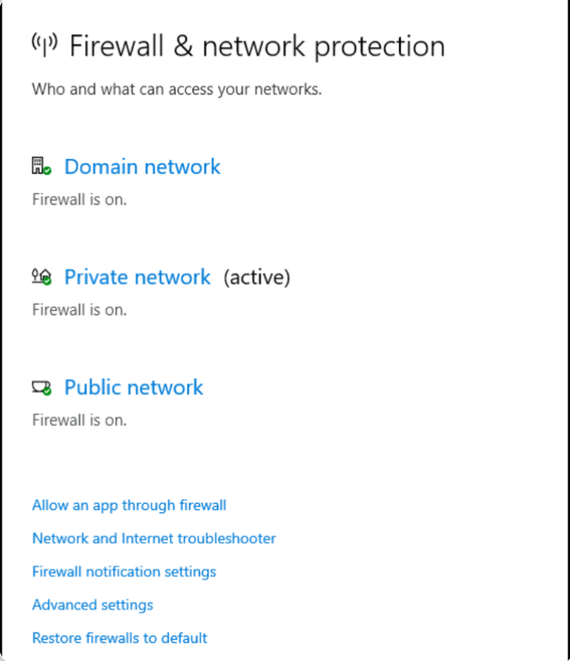Open Advanced settings link
570x661 pixels.
pos(92,605)
